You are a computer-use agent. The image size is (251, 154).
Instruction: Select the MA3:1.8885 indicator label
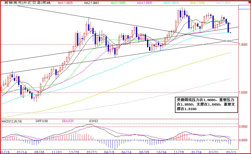pos(118,3)
